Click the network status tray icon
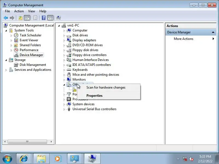219x164 pixels. coord(185,159)
